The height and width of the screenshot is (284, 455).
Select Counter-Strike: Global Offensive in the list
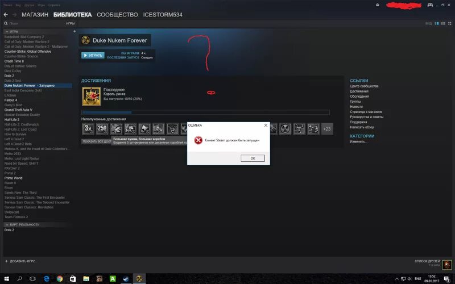coord(27,51)
